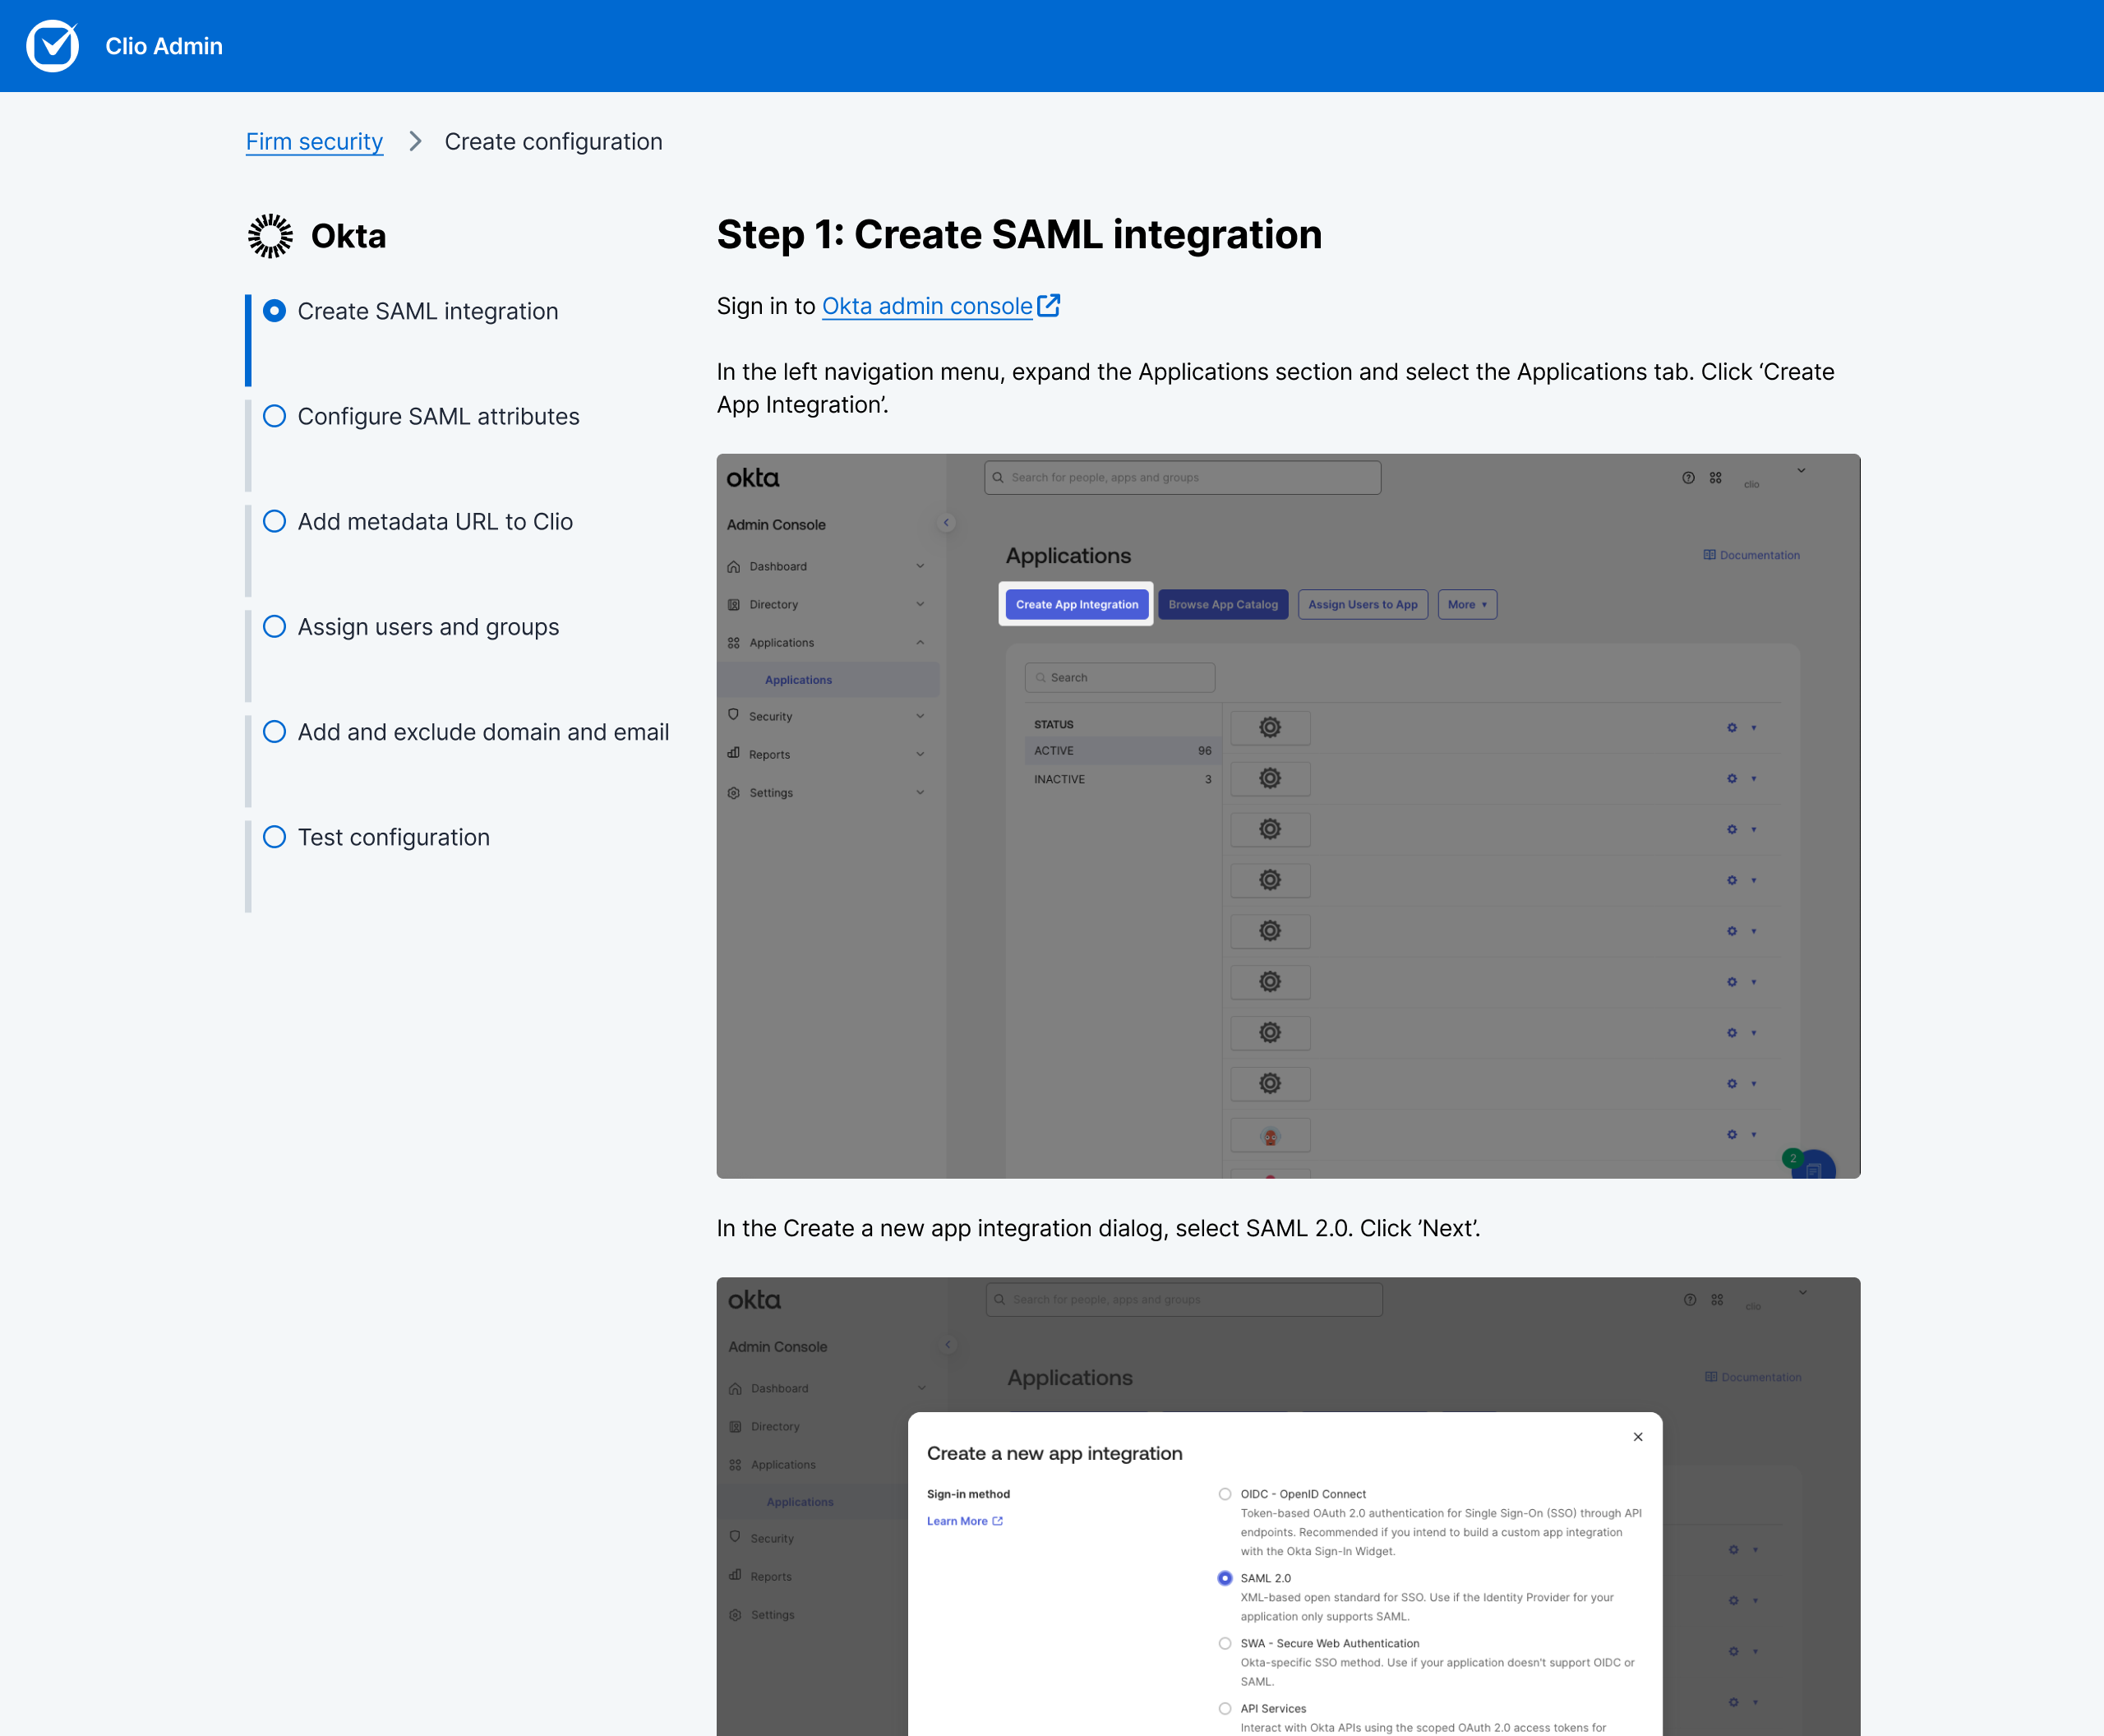Viewport: 2104px width, 1736px height.
Task: Click the collapse sidebar arrow beside Admin Console
Action: pyautogui.click(x=946, y=523)
